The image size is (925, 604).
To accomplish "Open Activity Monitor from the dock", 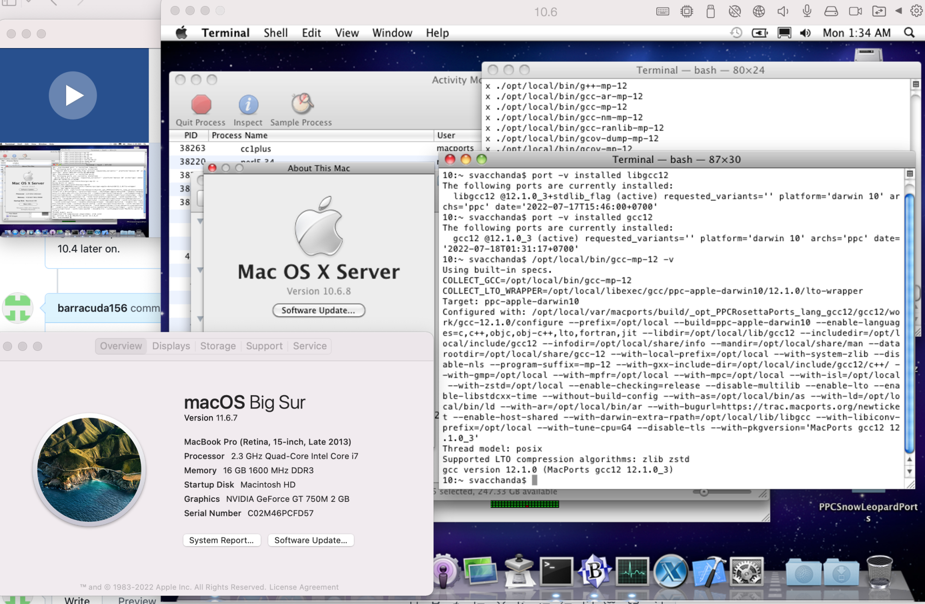I will pos(632,572).
